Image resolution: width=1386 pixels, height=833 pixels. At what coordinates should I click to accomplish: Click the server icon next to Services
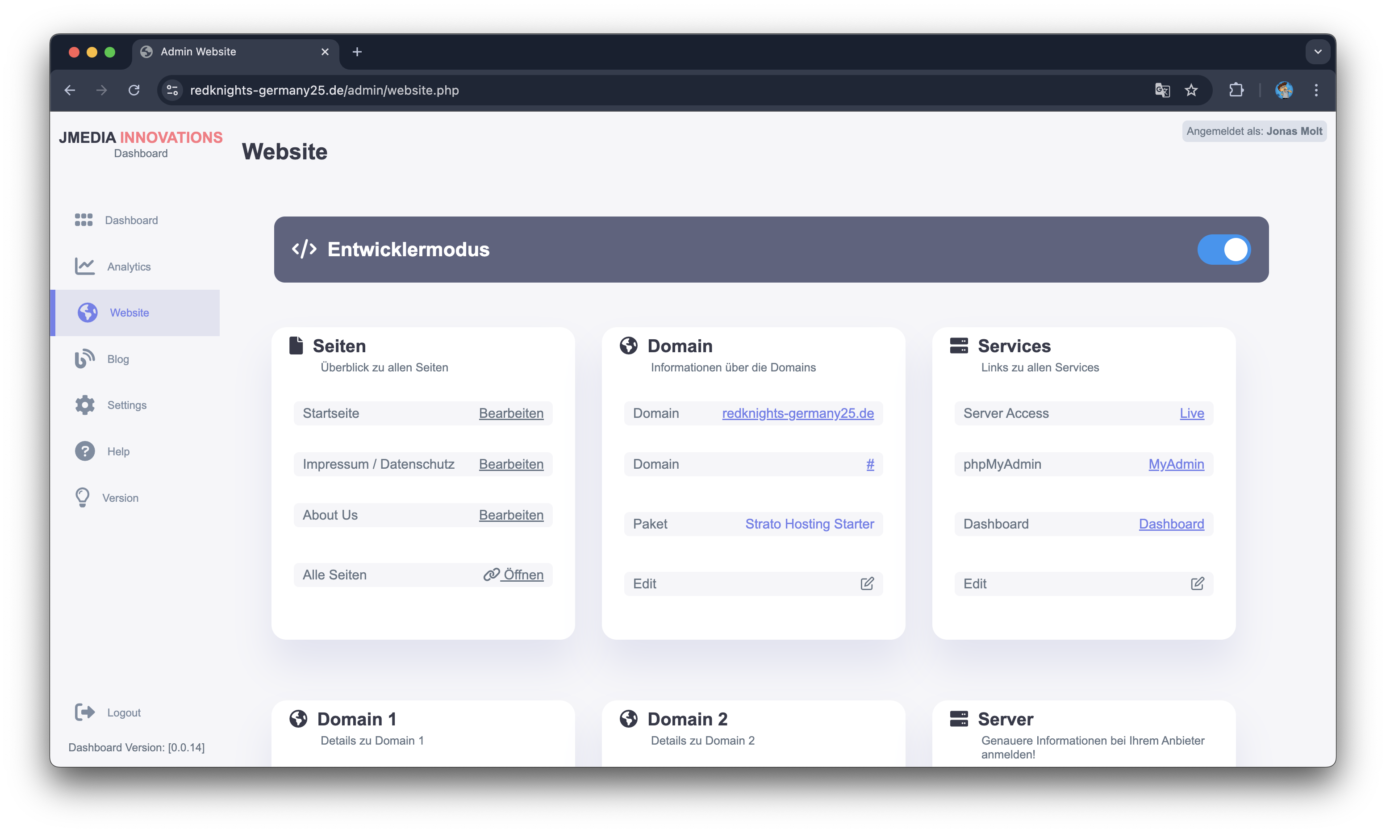click(959, 346)
